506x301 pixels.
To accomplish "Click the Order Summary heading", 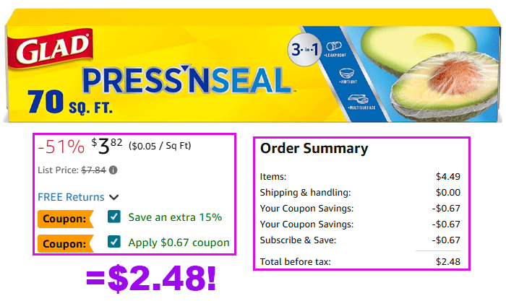I will click(x=314, y=149).
